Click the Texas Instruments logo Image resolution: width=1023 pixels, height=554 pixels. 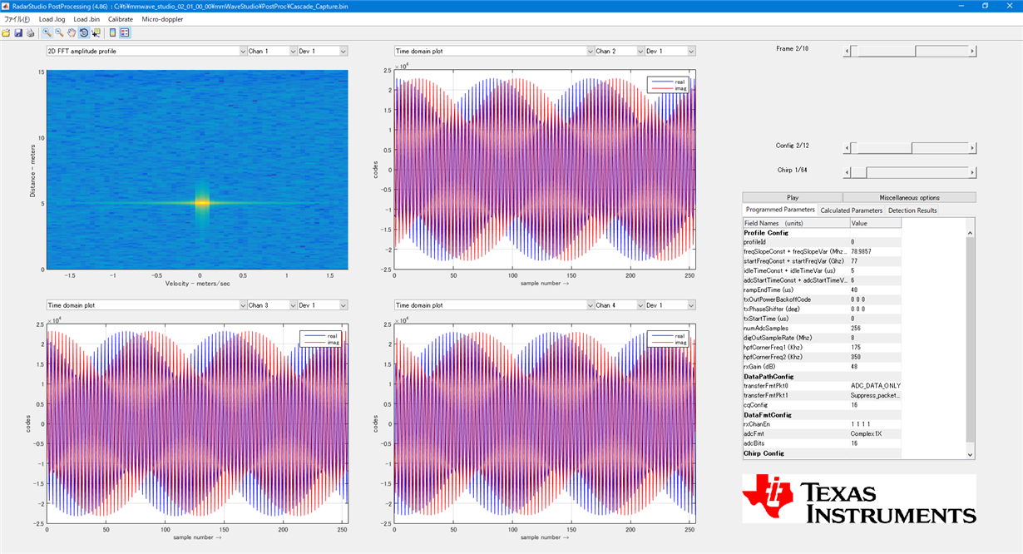click(x=857, y=497)
